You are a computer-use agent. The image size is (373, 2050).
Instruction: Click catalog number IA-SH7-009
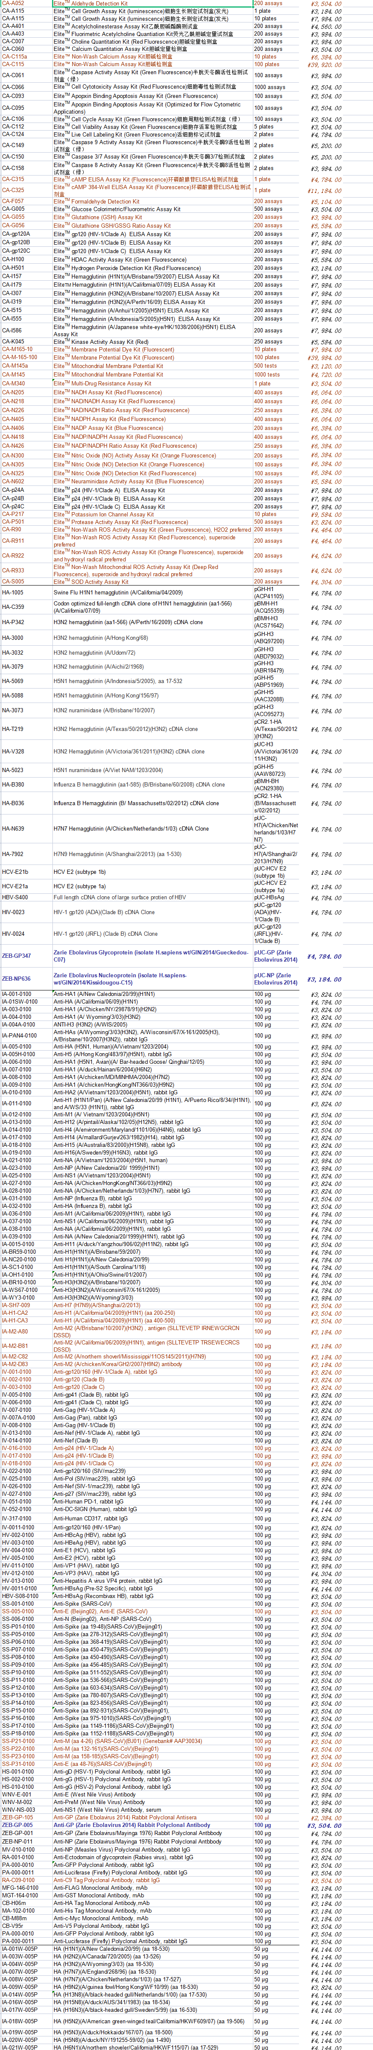pyautogui.click(x=16, y=1305)
